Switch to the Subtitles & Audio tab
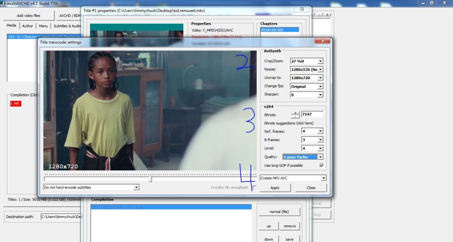Image resolution: width=453 pixels, height=242 pixels. click(67, 26)
